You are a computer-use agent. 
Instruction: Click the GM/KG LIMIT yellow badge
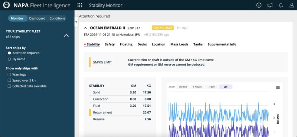(x=163, y=28)
